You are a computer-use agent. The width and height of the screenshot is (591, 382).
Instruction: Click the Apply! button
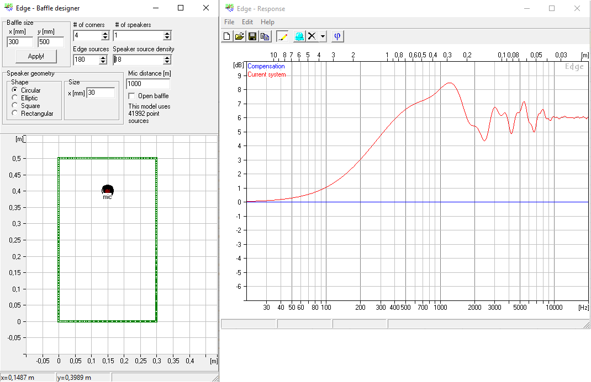[x=36, y=56]
